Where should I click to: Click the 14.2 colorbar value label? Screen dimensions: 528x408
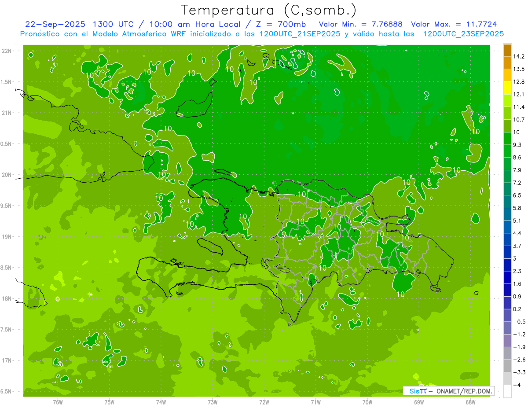(x=519, y=56)
